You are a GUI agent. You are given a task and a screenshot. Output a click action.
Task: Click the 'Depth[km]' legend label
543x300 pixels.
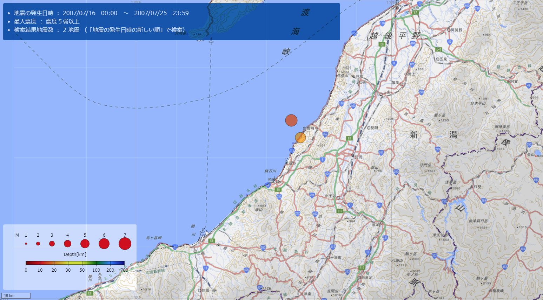coord(75,254)
